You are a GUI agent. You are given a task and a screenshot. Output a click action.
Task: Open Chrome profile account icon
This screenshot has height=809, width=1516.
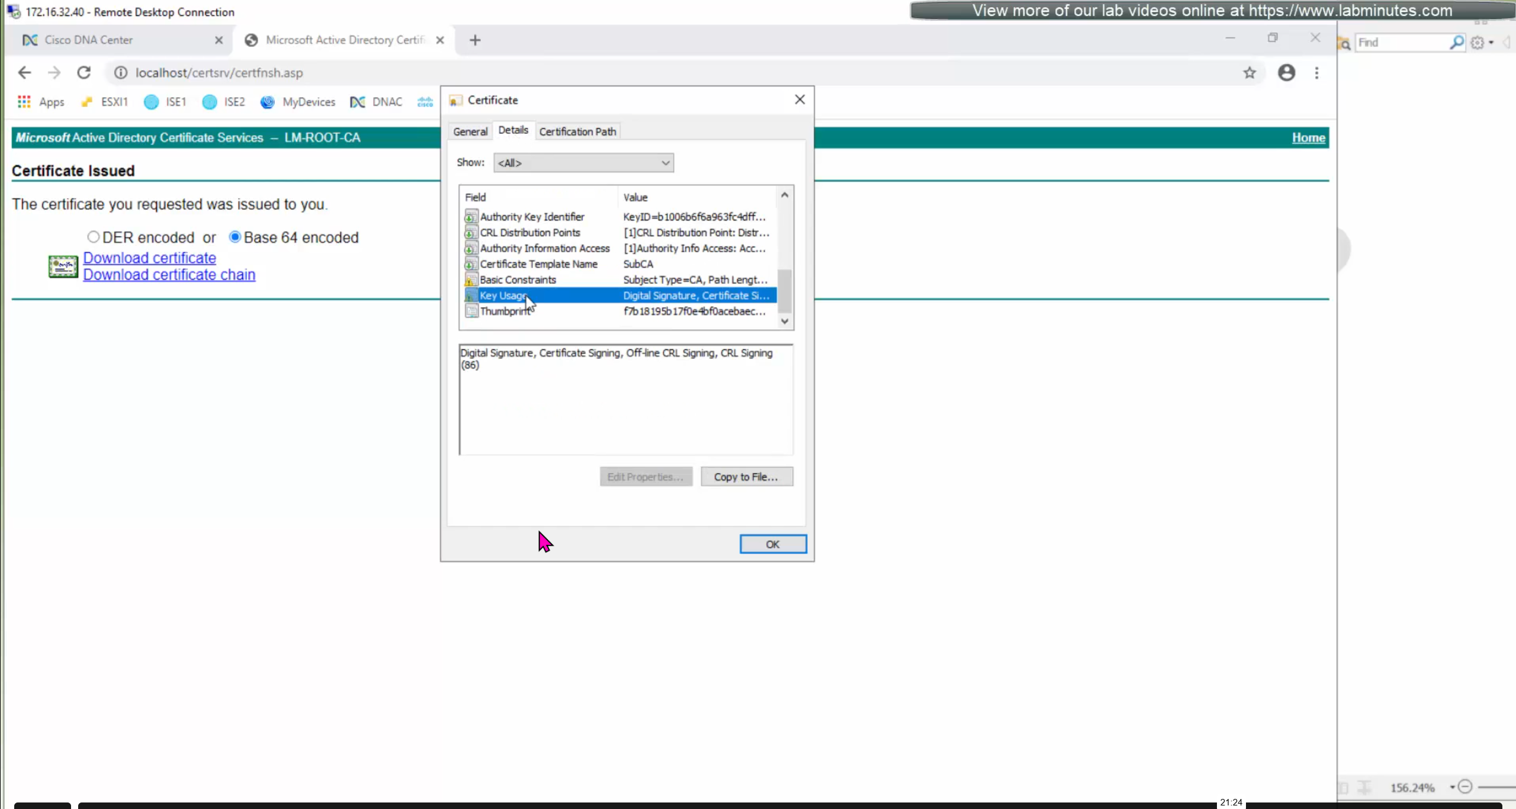click(1286, 72)
